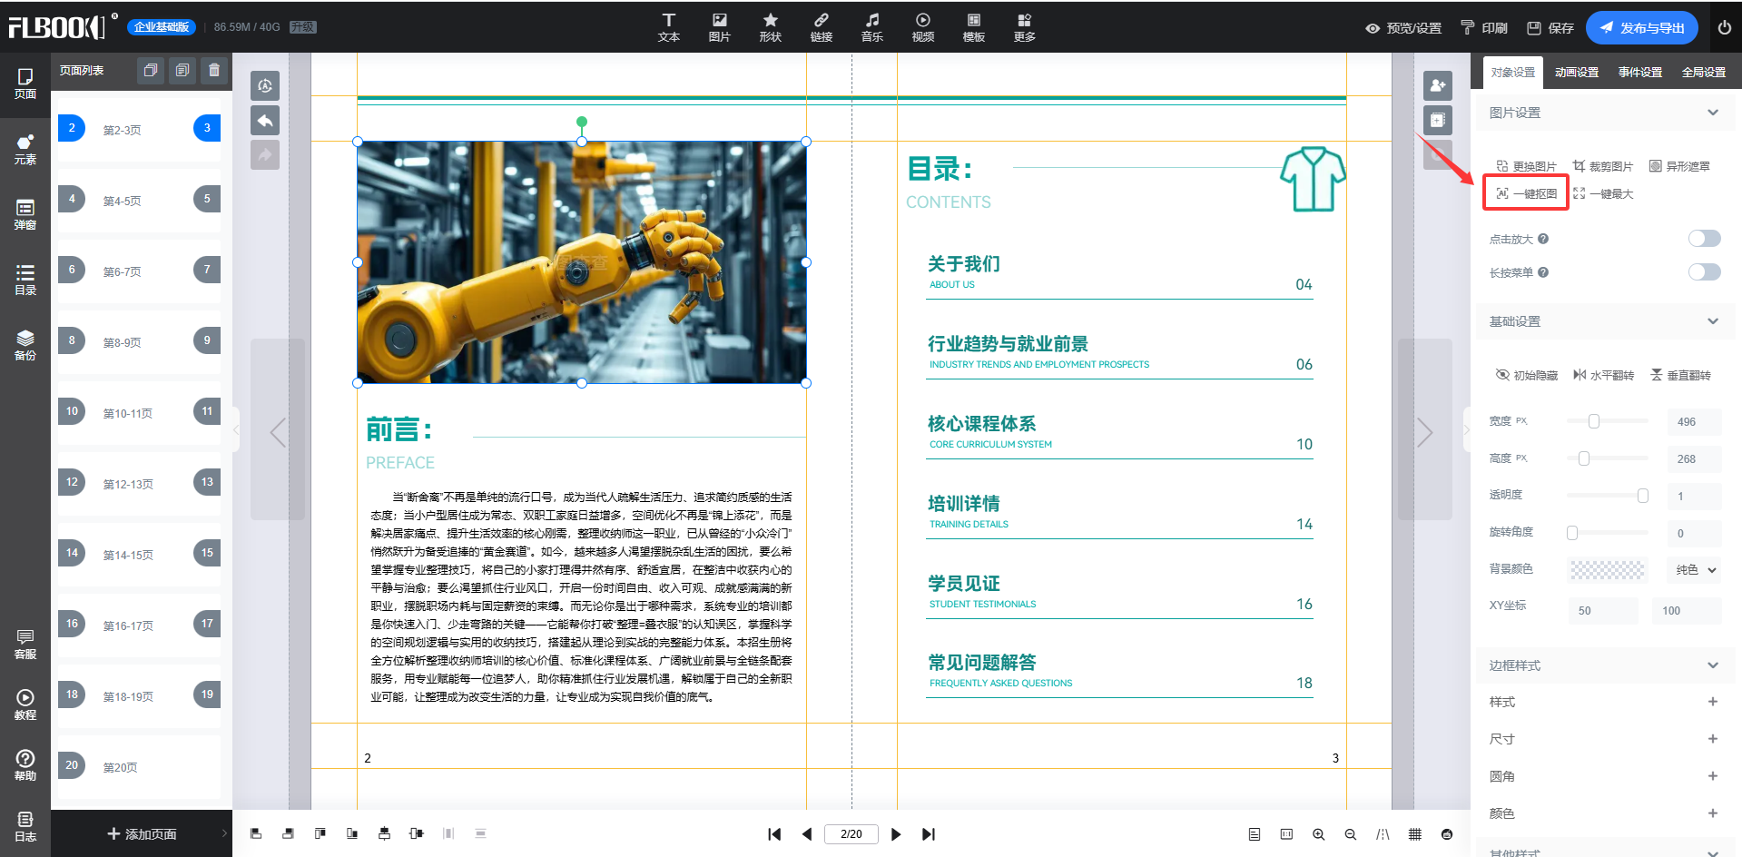Viewport: 1742px width, 857px height.
Task: Delete page using trash icon in 页面列表
Action: coord(214,70)
